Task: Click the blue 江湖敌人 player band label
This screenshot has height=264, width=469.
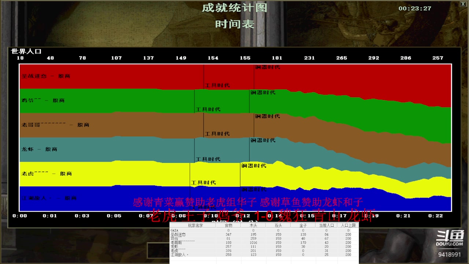Action: tap(49, 198)
